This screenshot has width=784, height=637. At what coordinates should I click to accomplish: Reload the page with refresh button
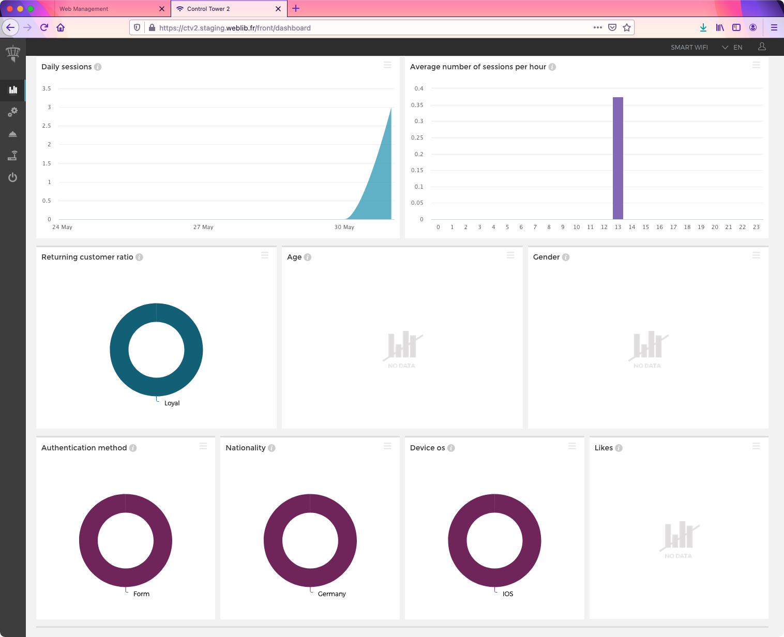coord(44,28)
